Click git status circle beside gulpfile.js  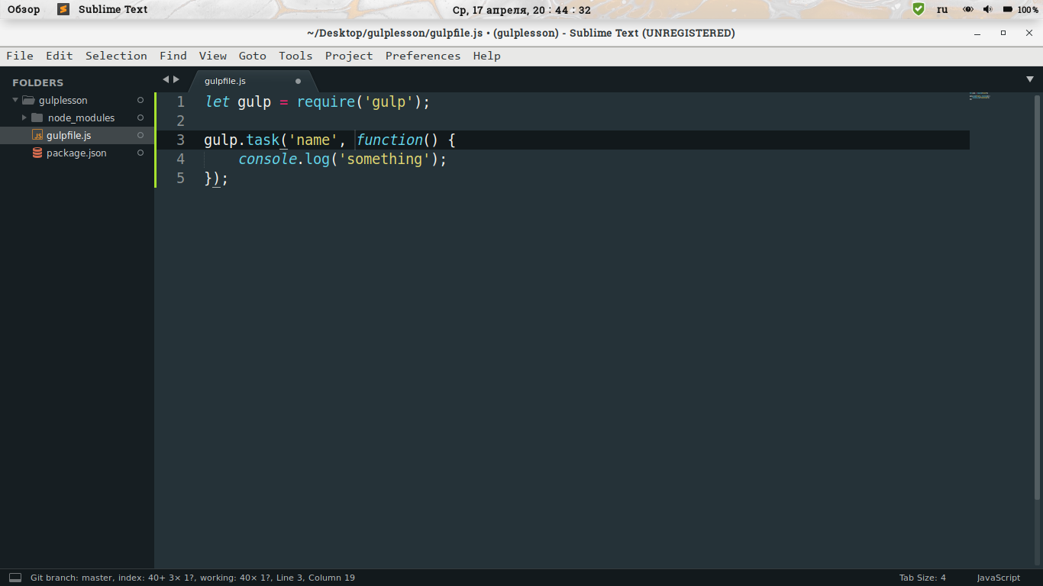tap(140, 135)
